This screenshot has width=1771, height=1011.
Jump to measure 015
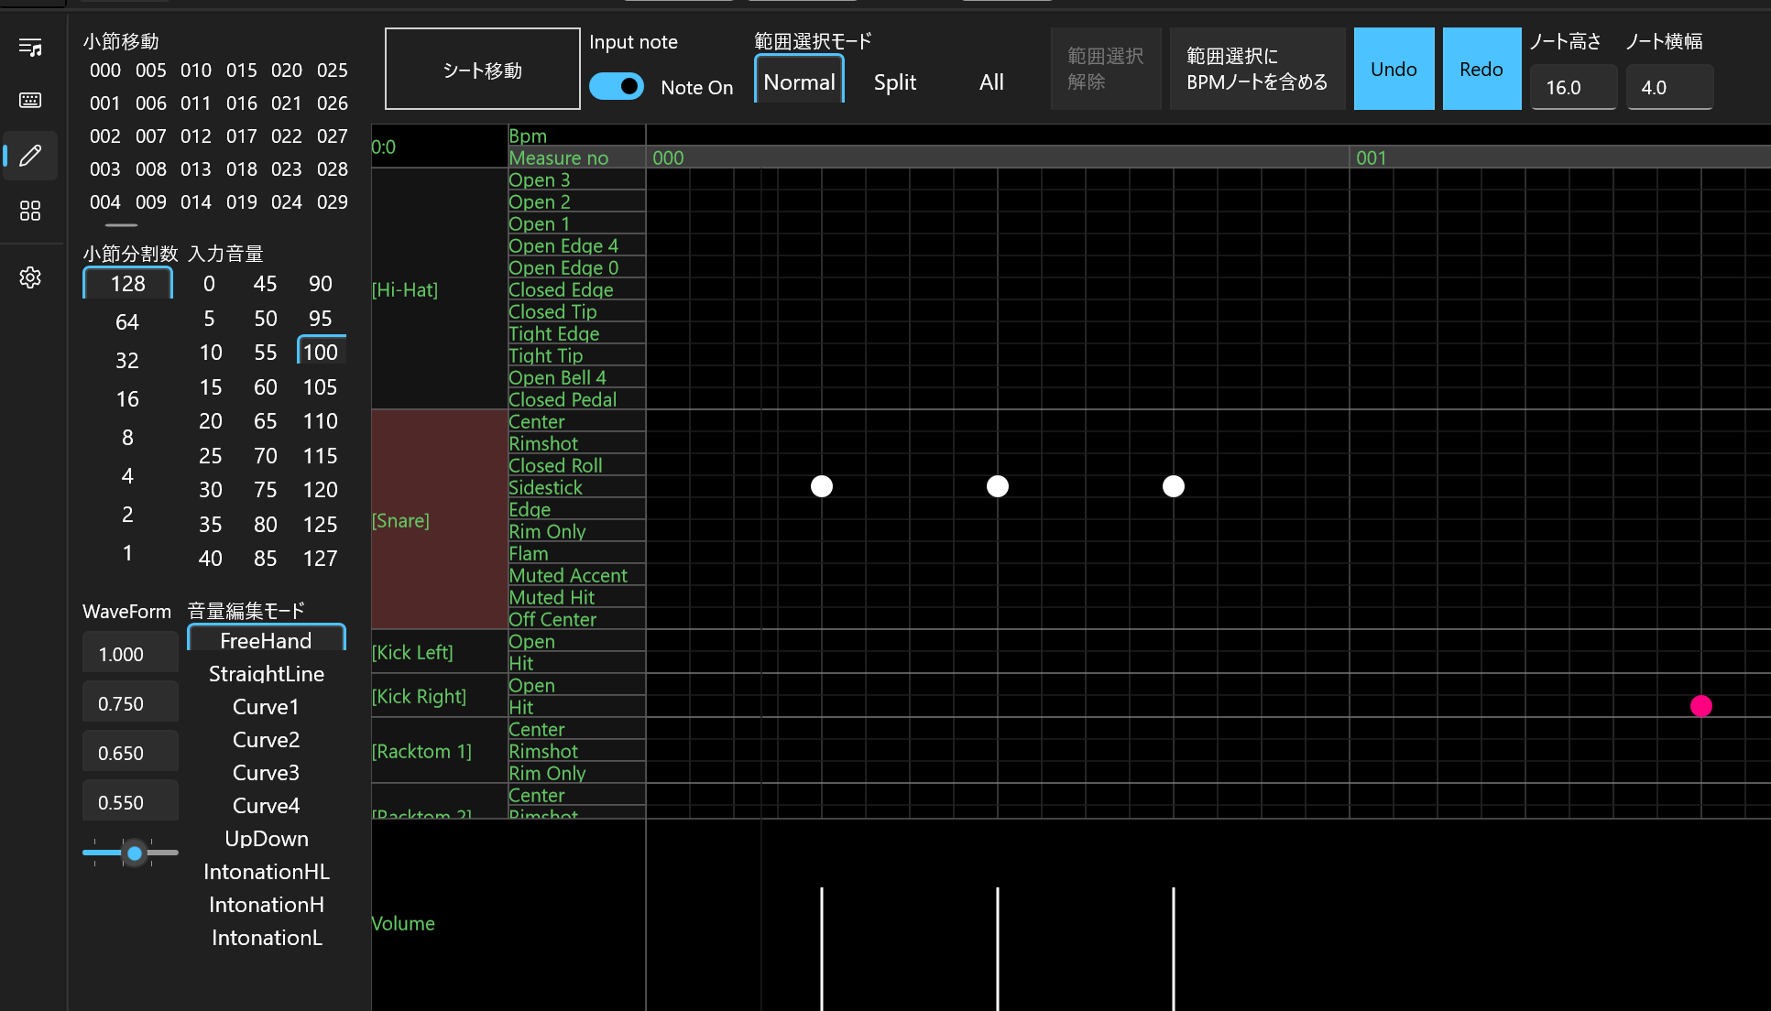(242, 71)
